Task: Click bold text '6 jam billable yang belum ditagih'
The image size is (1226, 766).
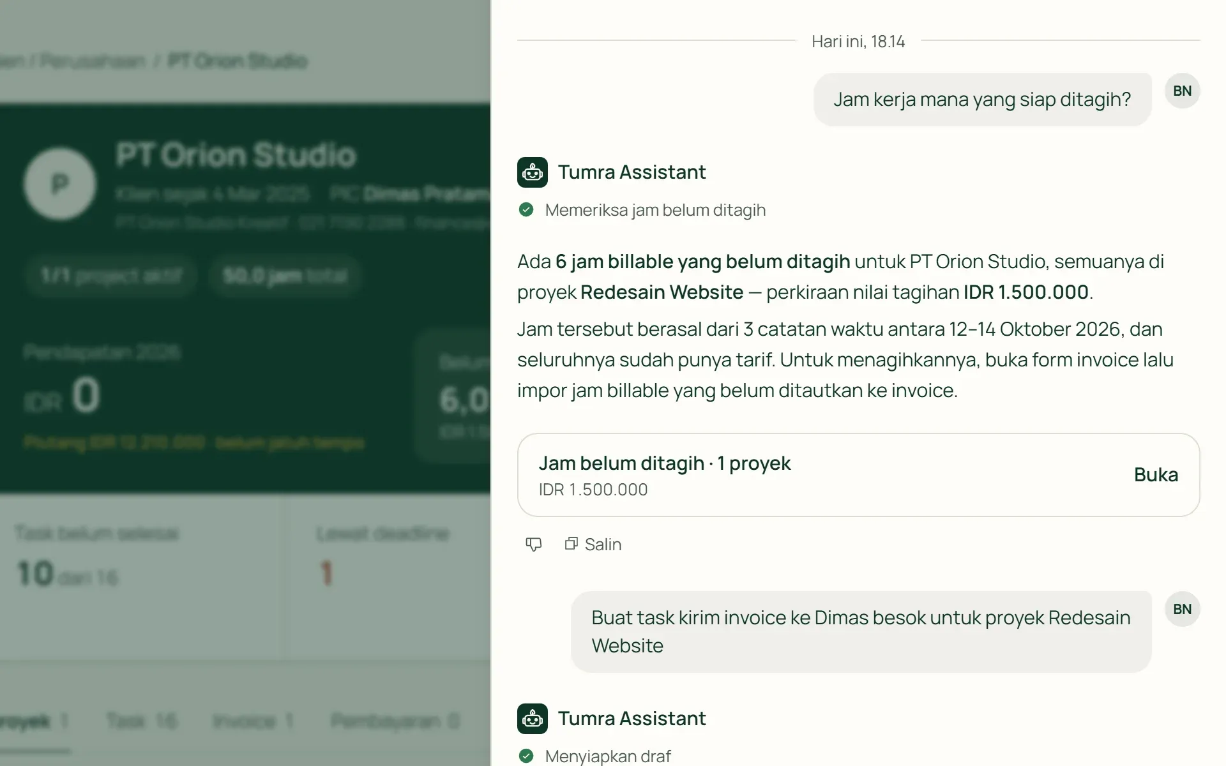Action: (702, 262)
